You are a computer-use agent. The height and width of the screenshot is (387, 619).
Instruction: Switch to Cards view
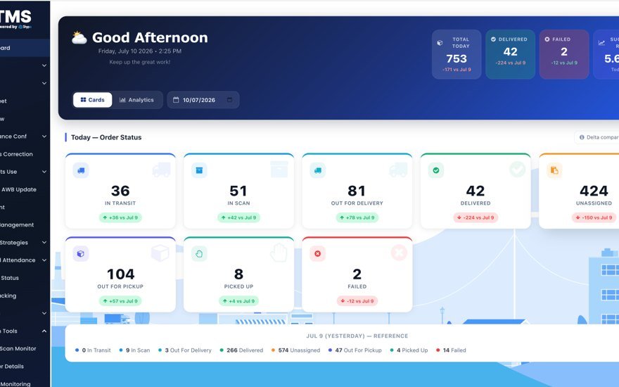(92, 100)
